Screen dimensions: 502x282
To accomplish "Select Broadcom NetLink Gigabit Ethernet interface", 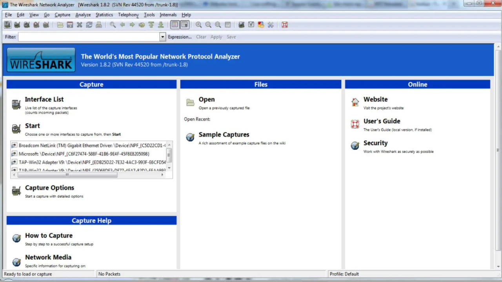I will [x=89, y=145].
